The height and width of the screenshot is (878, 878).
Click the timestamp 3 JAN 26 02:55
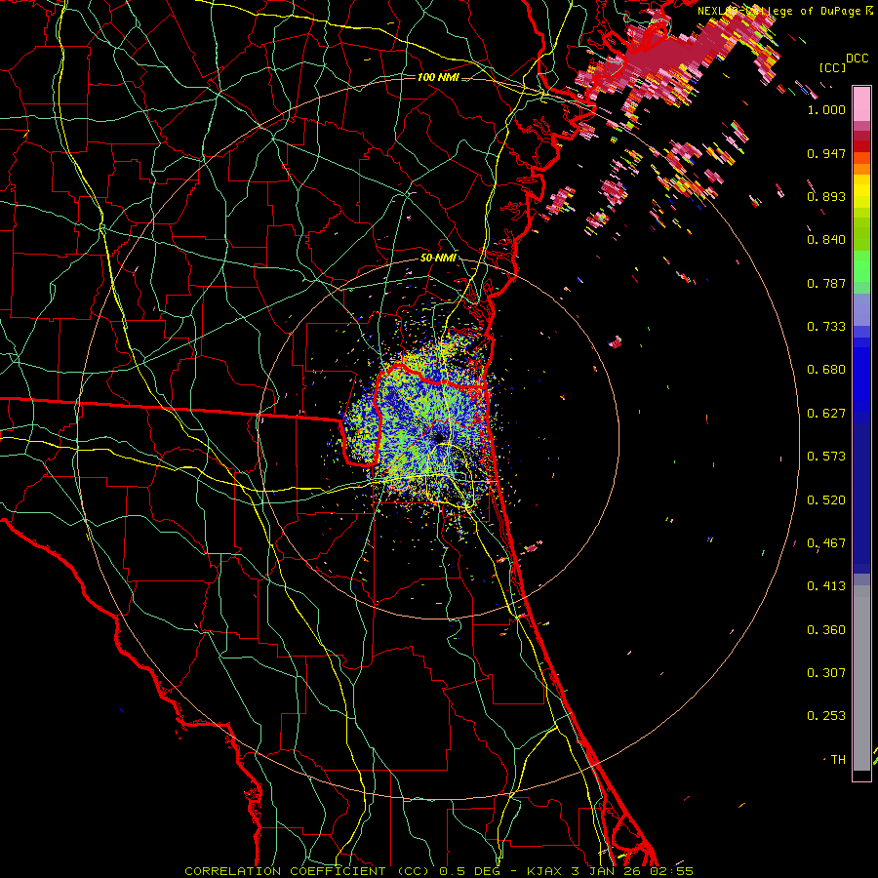631,871
